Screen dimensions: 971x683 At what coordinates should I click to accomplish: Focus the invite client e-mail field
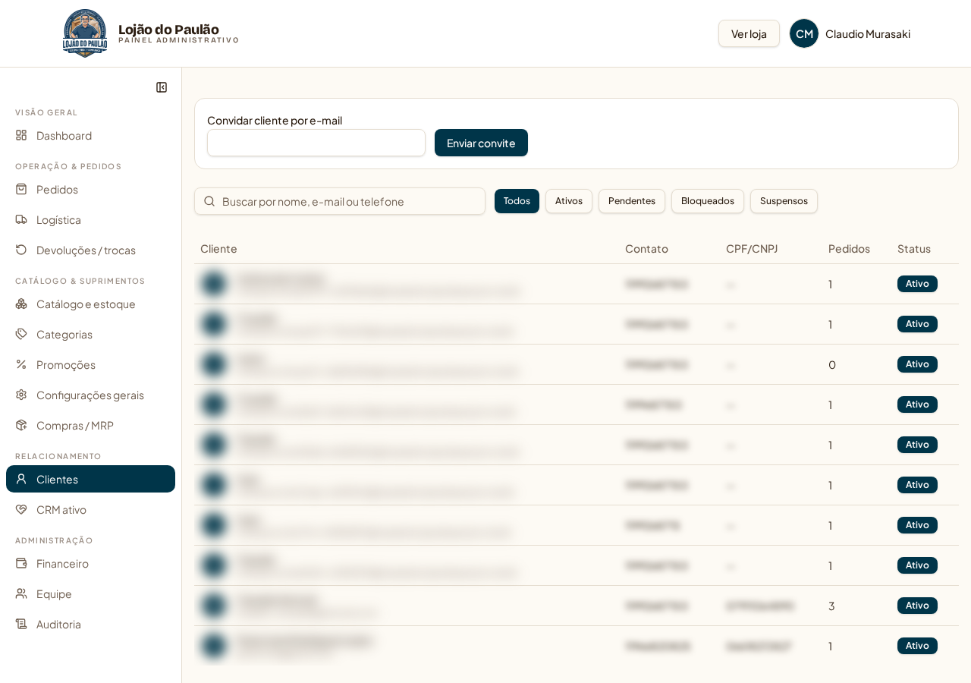[316, 143]
